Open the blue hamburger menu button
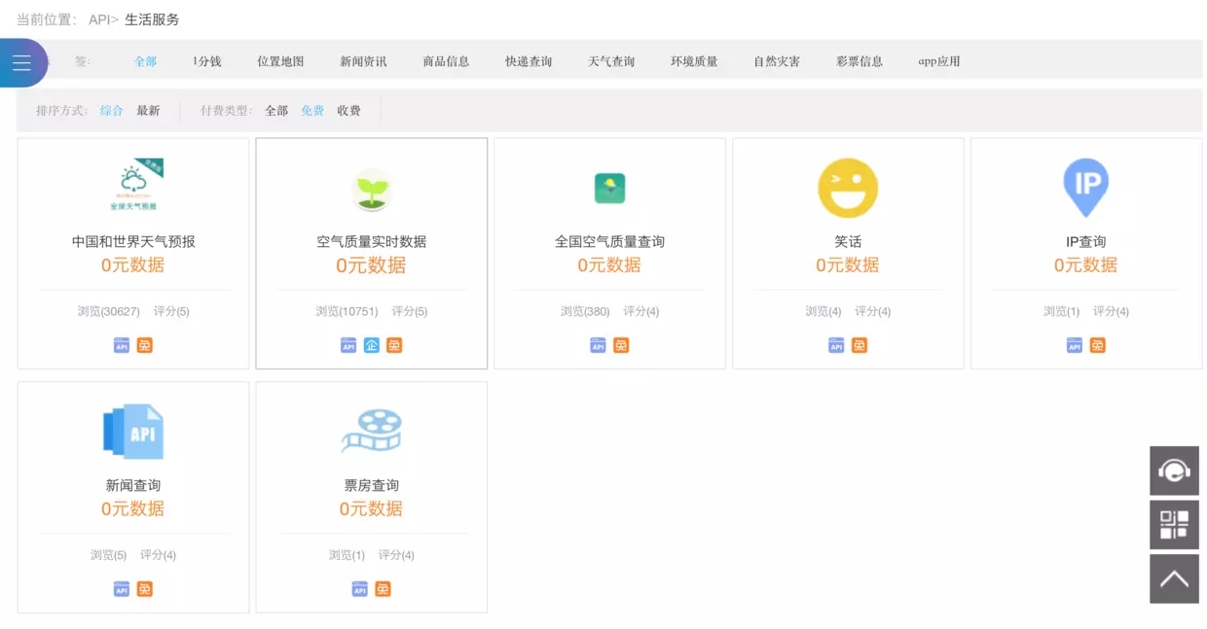 point(21,63)
